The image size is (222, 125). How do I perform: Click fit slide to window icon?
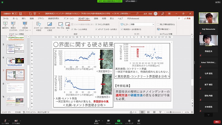(x=192, y=112)
